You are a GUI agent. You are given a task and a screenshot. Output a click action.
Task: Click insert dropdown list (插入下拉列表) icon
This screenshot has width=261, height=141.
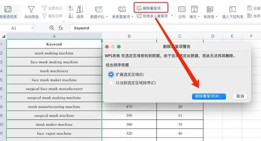233,10
